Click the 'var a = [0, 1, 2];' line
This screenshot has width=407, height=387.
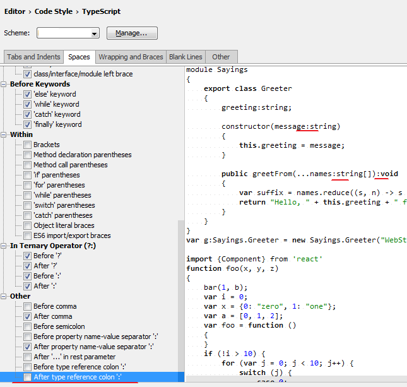(x=243, y=316)
